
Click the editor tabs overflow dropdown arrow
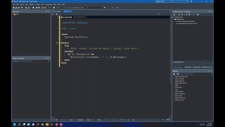coord(170,12)
